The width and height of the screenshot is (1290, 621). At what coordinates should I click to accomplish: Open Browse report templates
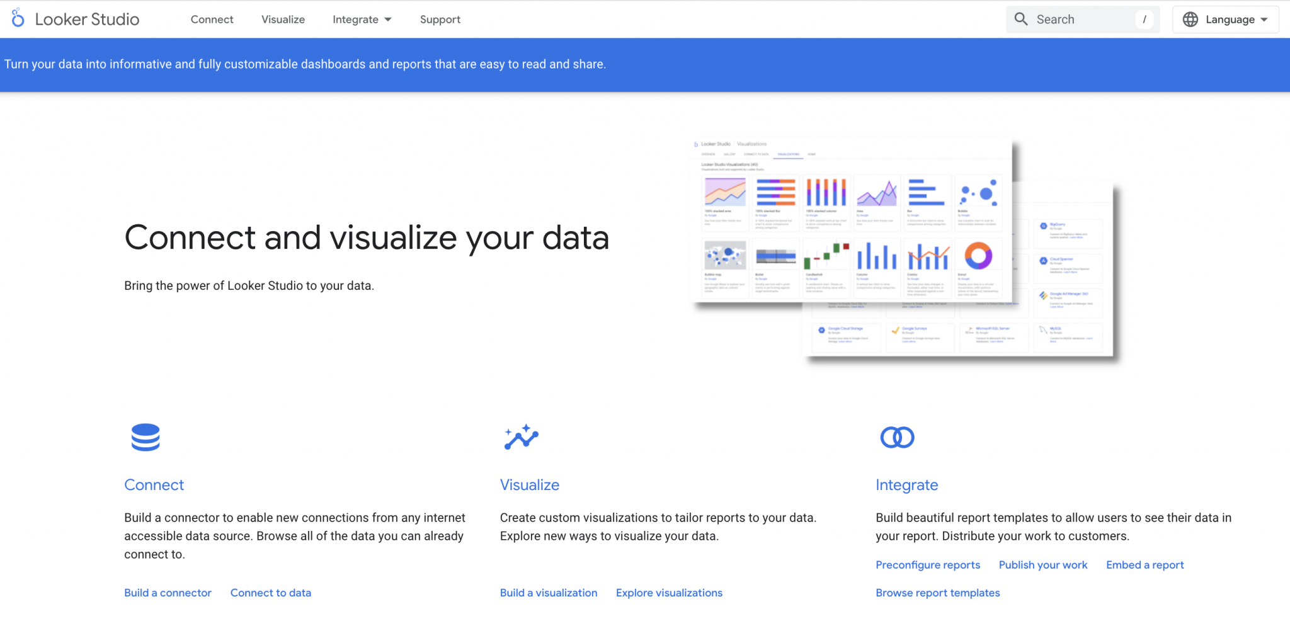937,593
